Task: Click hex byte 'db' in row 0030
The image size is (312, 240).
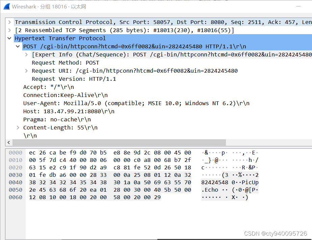Action: point(53,175)
